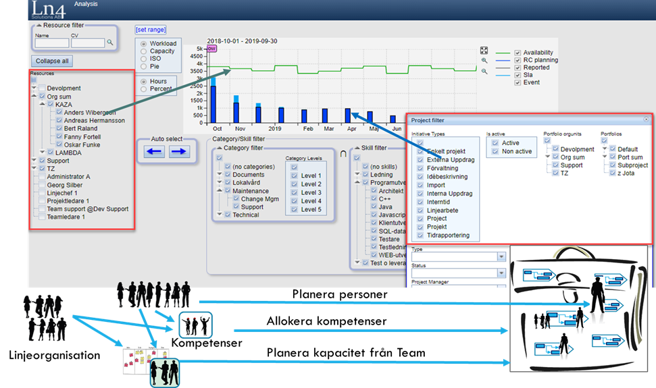
Task: Collapse the KAZA tree node
Action: pyautogui.click(x=43, y=104)
